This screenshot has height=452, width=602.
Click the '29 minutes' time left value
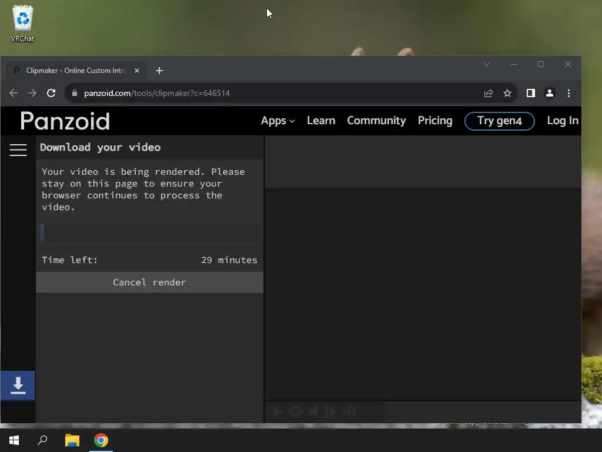click(229, 260)
